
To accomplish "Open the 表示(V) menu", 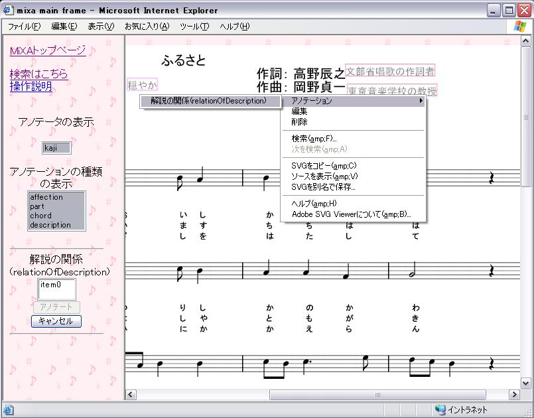I will point(101,27).
